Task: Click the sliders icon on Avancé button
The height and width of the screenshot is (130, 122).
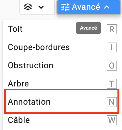Action: 65,7
